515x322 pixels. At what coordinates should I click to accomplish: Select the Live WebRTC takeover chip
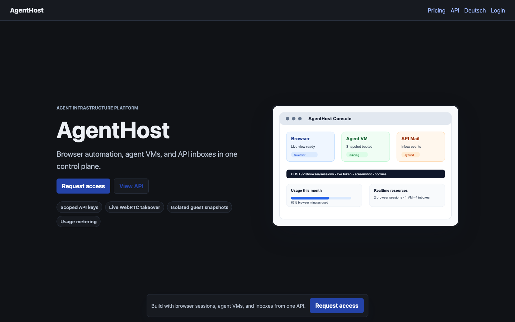pyautogui.click(x=134, y=207)
